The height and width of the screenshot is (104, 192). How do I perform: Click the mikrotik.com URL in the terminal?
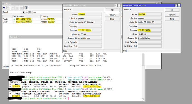86,65
